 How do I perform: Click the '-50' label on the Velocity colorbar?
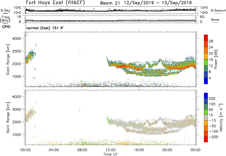(x=212, y=126)
